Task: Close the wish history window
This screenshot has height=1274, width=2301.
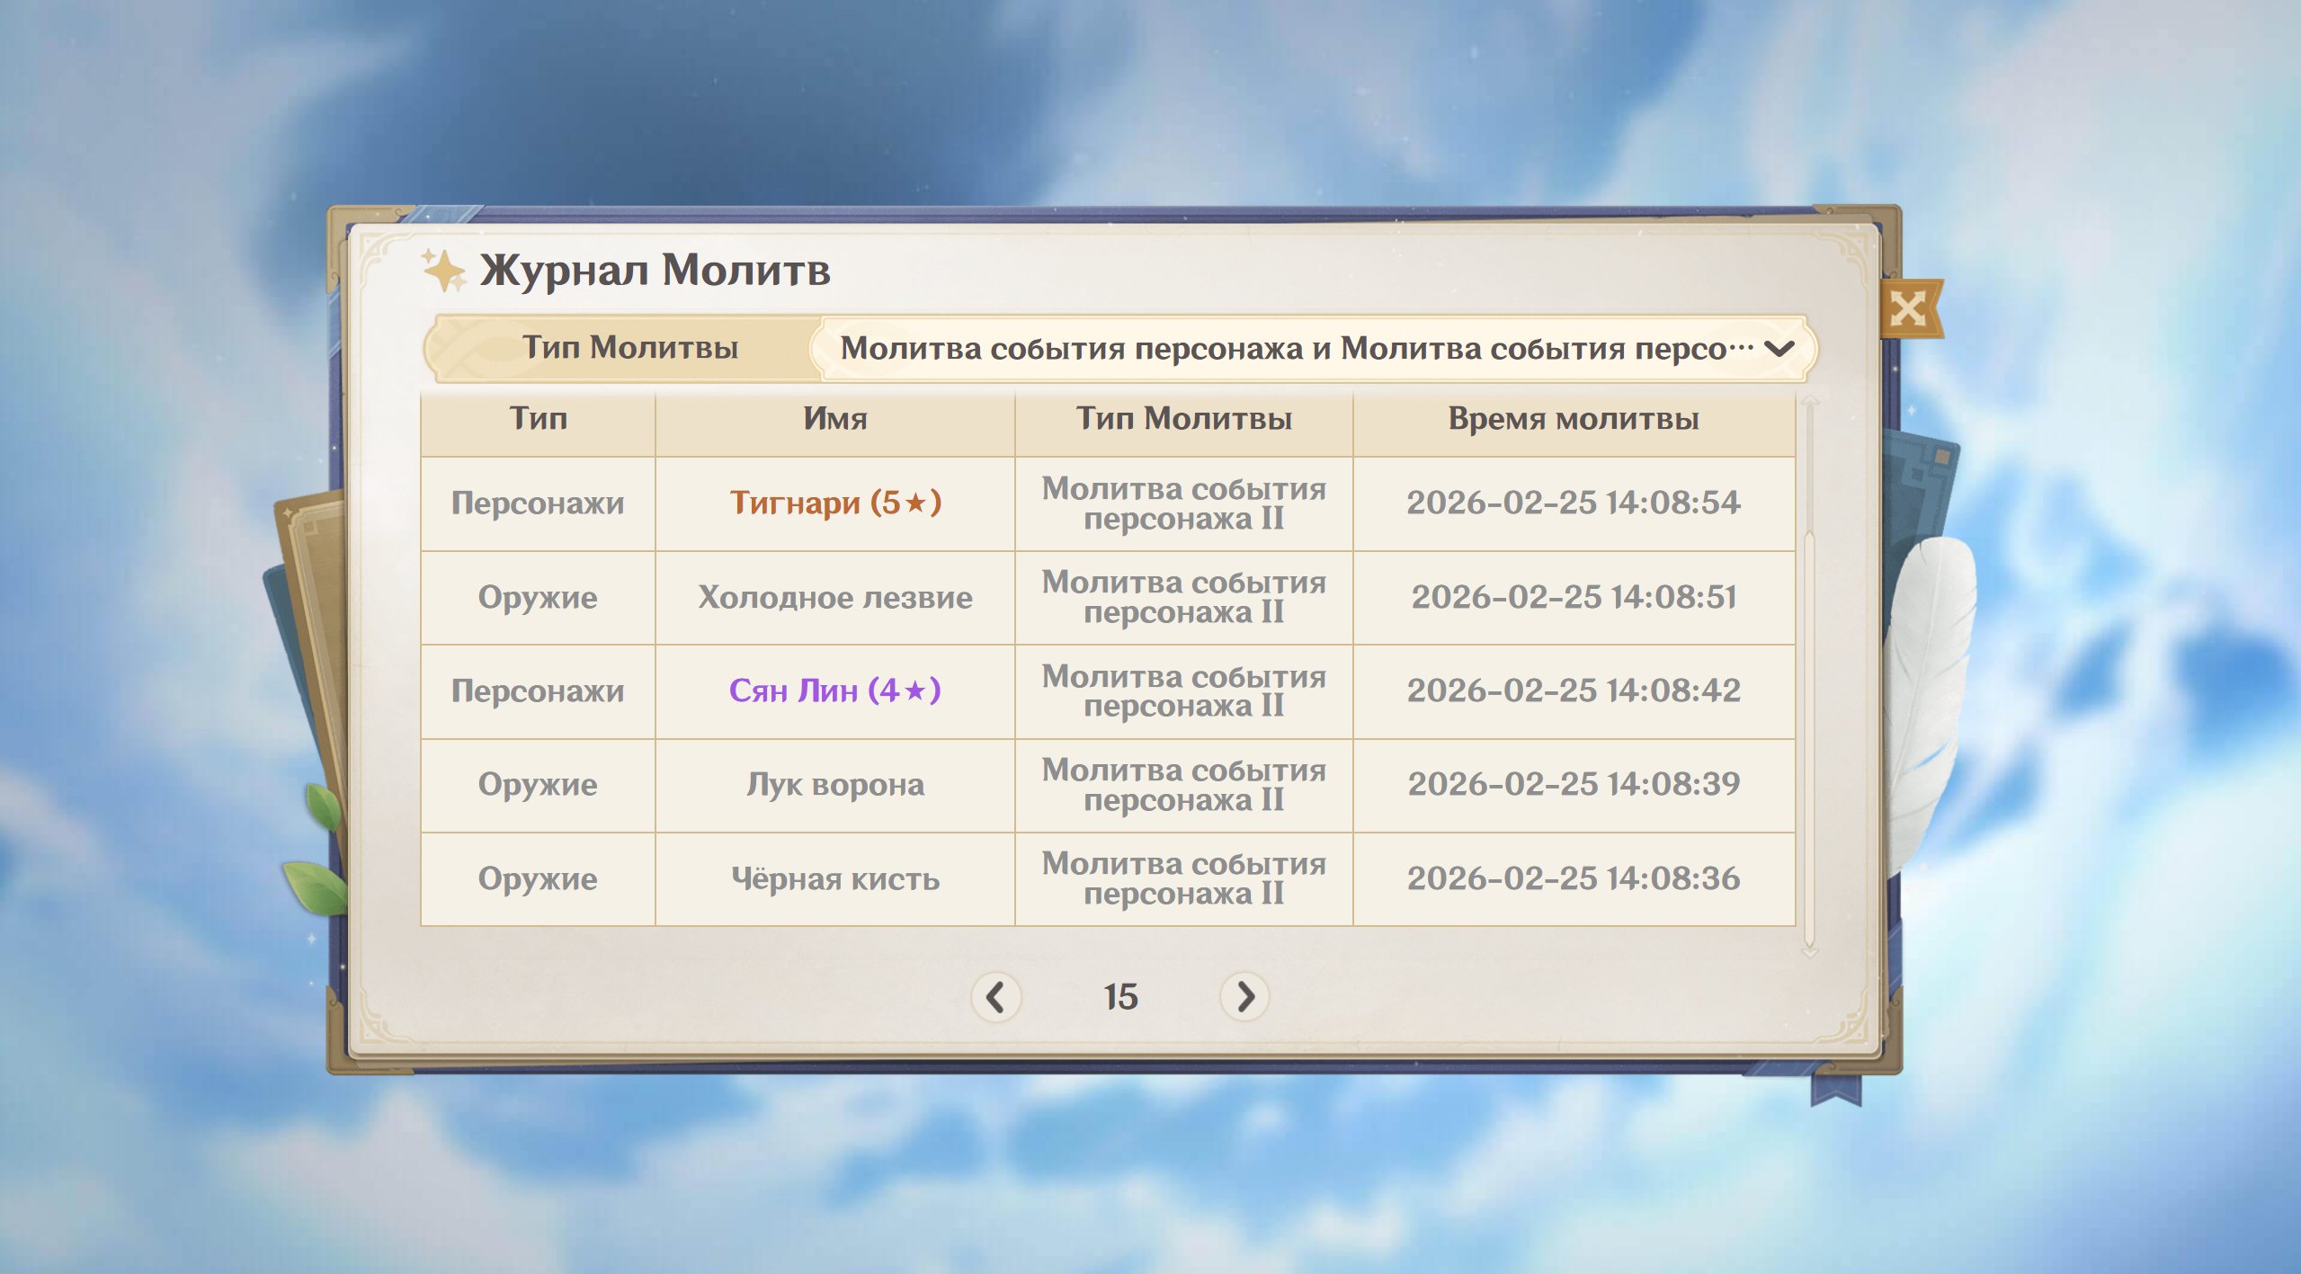Action: click(x=1908, y=309)
